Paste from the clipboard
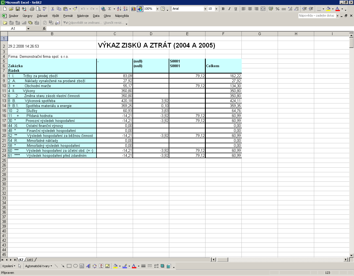354x276 pixels. (x=65, y=9)
